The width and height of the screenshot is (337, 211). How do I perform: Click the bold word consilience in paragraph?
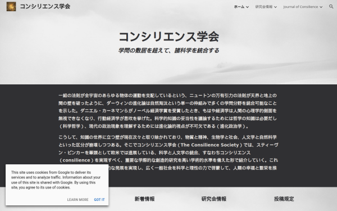76,160
